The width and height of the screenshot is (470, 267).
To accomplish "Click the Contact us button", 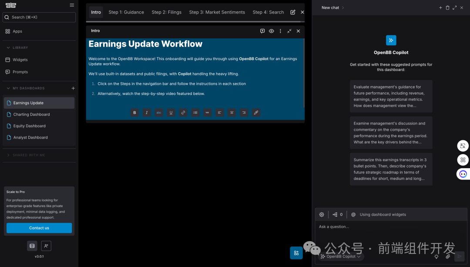I will pos(39,228).
